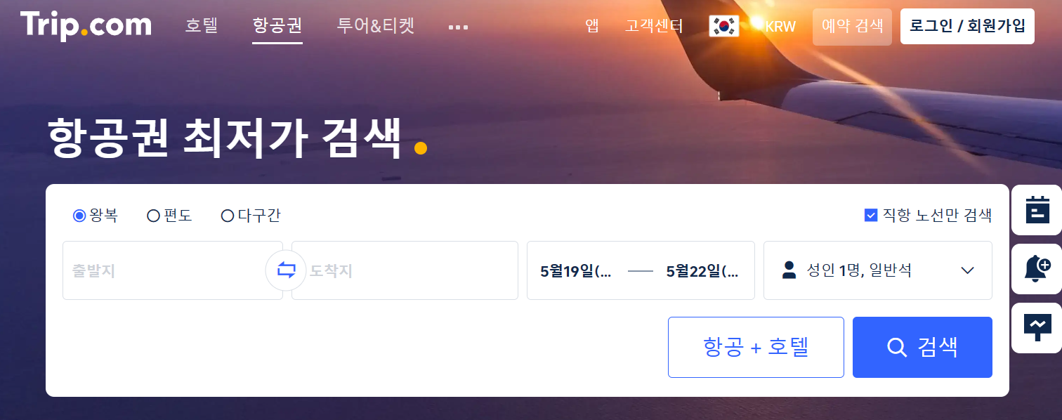
Task: Open the price trend sign icon
Action: click(x=1037, y=328)
